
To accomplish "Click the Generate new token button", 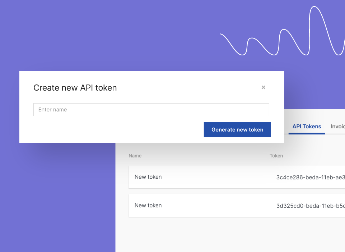I will [x=237, y=129].
